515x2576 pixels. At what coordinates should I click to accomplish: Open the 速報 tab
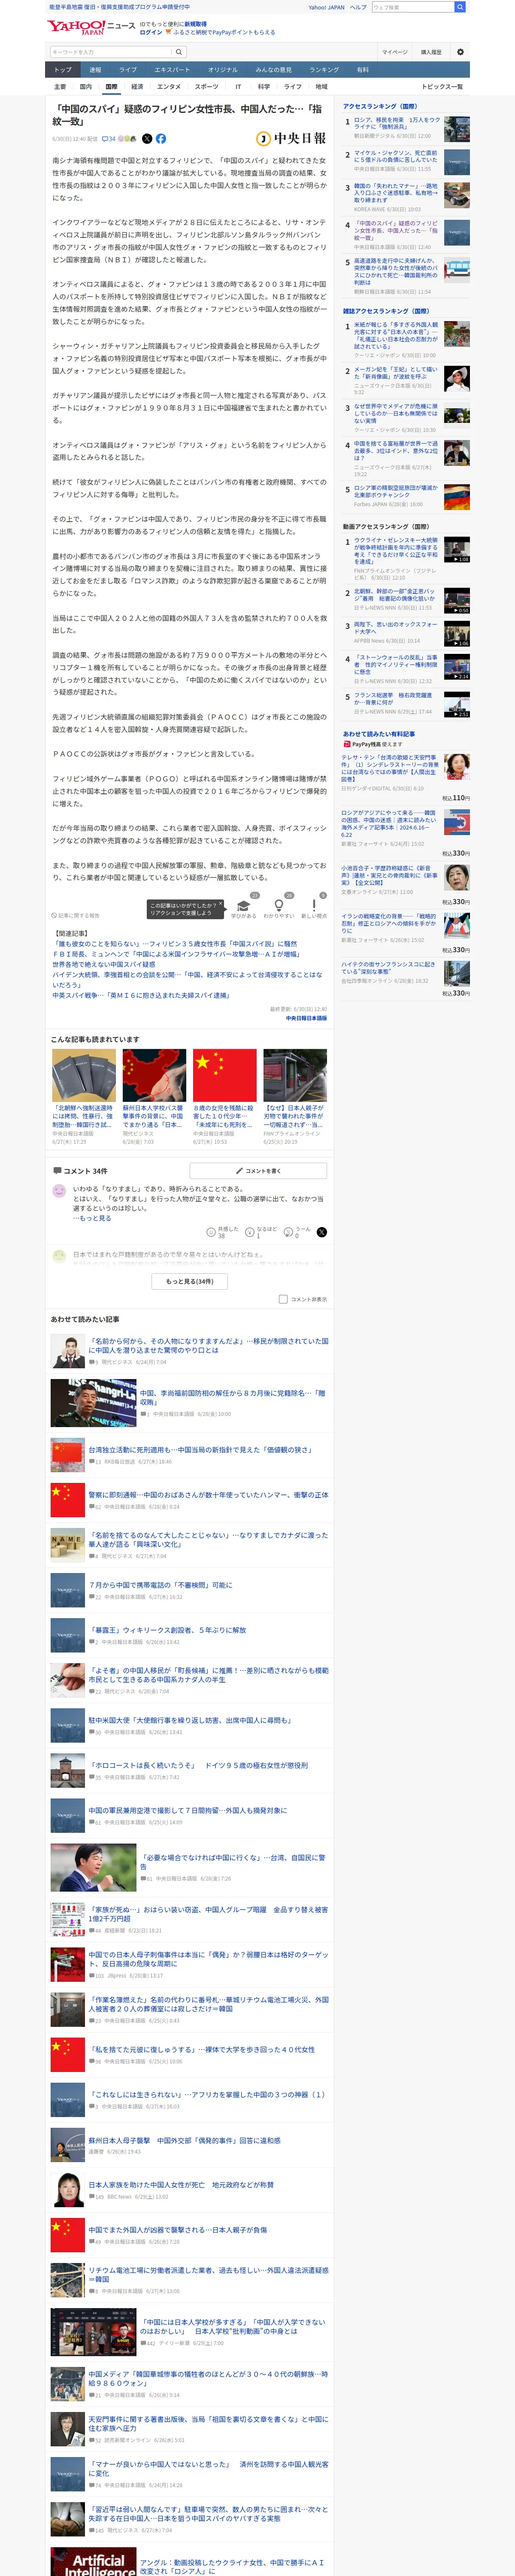(95, 70)
